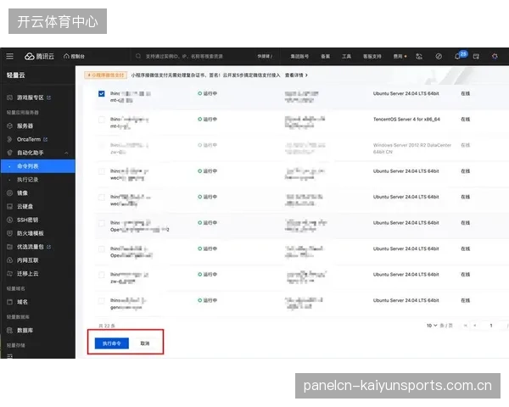The width and height of the screenshot is (509, 407).
Task: Open the 10 per page dropdown
Action: click(x=432, y=326)
